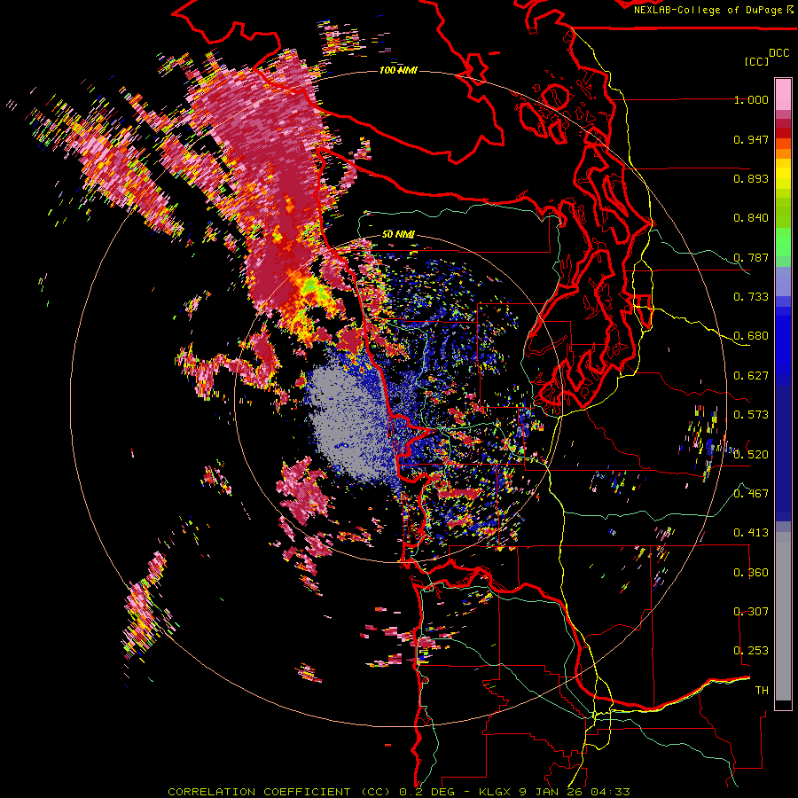Click the KLGX station ID in the caption

(x=496, y=792)
